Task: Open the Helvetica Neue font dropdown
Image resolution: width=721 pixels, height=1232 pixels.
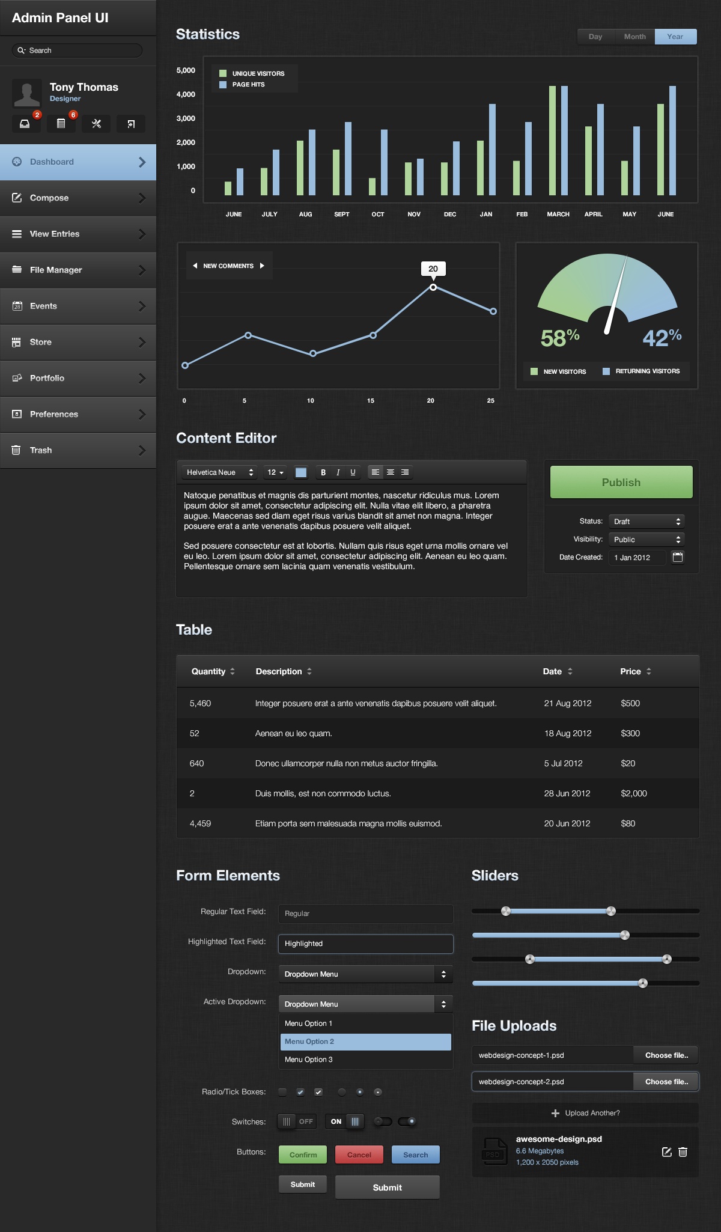Action: coord(220,472)
